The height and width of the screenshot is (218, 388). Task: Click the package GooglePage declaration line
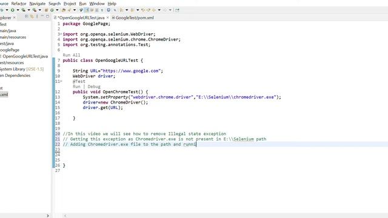(x=86, y=24)
